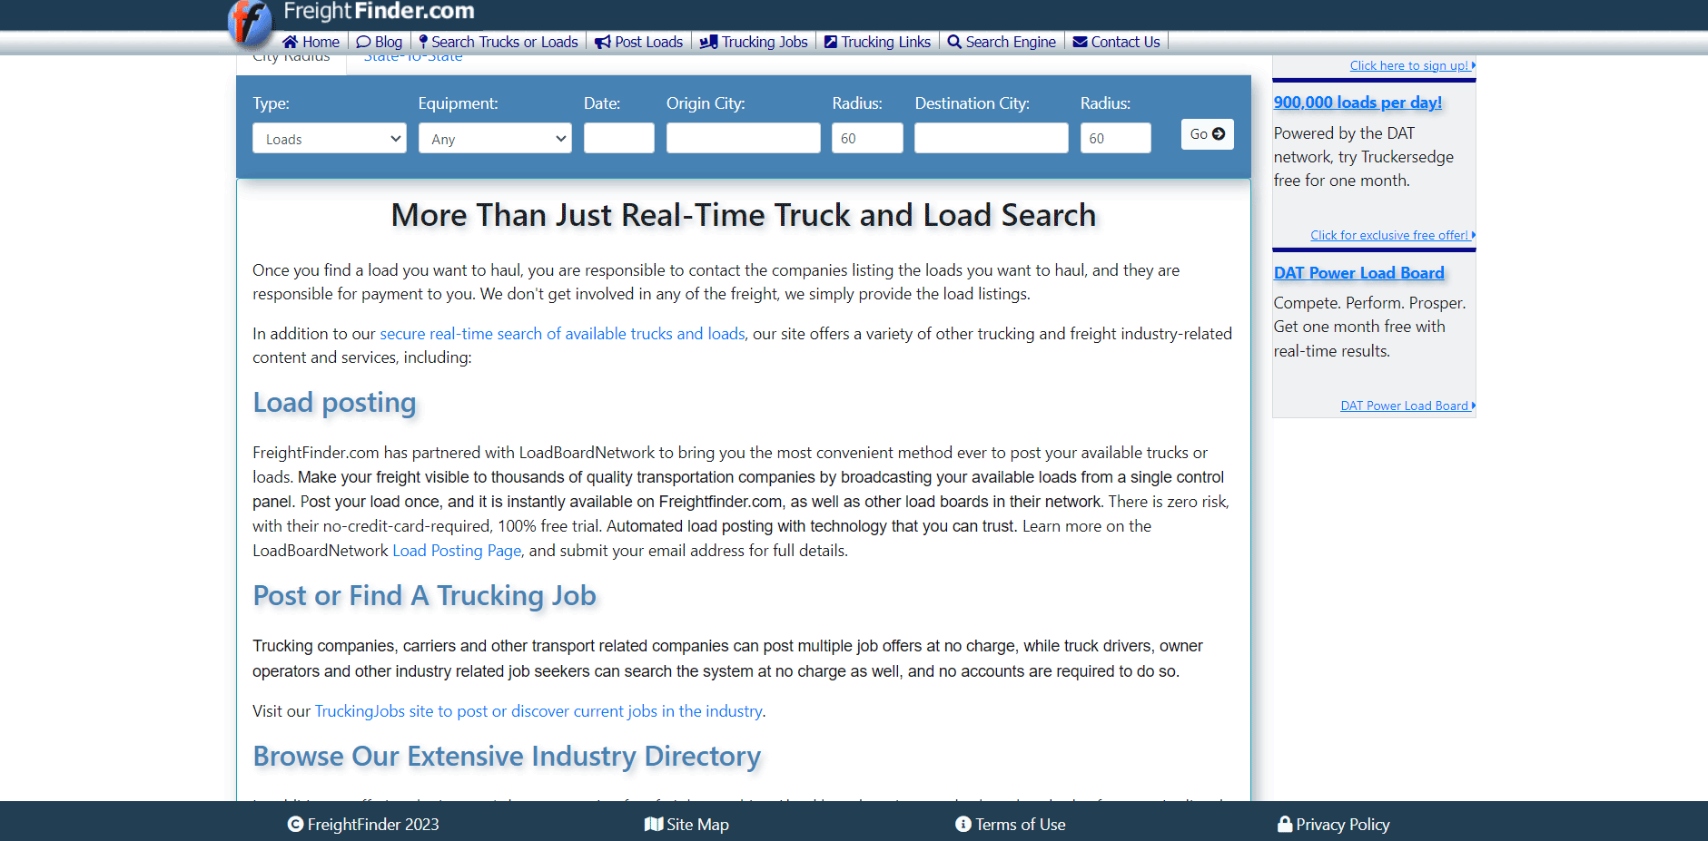Open the Type dropdown showing Loads
Screen dimensions: 1708x841
(x=329, y=138)
